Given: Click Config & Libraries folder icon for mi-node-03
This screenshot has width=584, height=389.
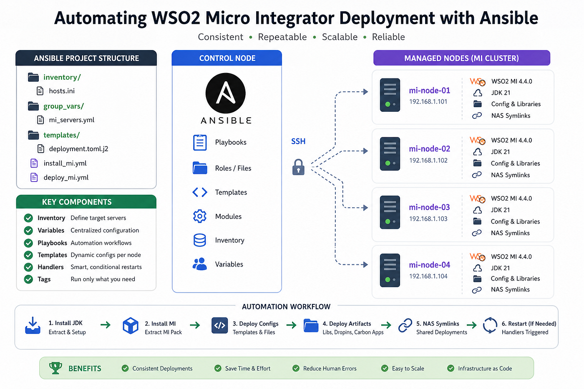Looking at the screenshot, I should click(478, 221).
